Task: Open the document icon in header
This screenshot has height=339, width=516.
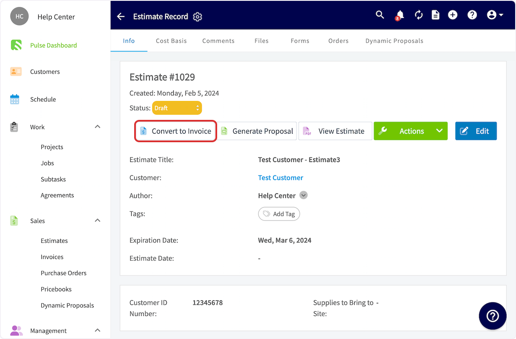Action: point(436,15)
